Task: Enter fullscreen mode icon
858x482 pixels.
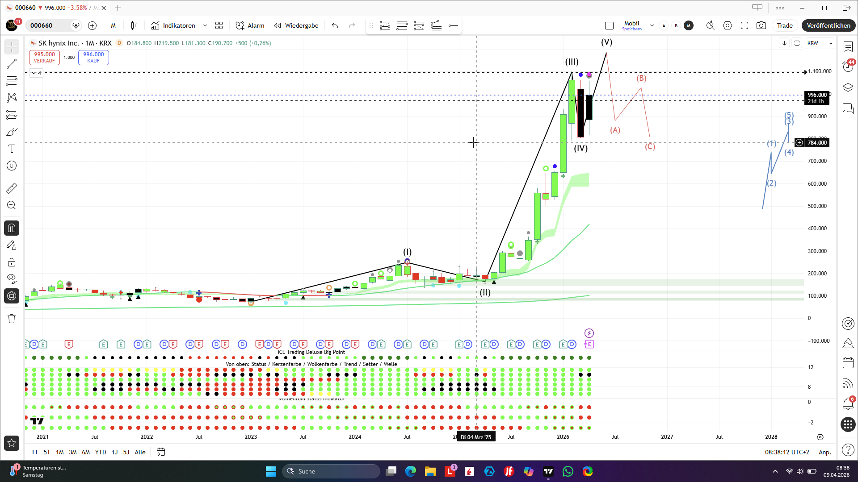Action: pyautogui.click(x=744, y=25)
